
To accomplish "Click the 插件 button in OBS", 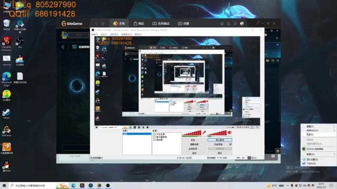I will point(194,153).
